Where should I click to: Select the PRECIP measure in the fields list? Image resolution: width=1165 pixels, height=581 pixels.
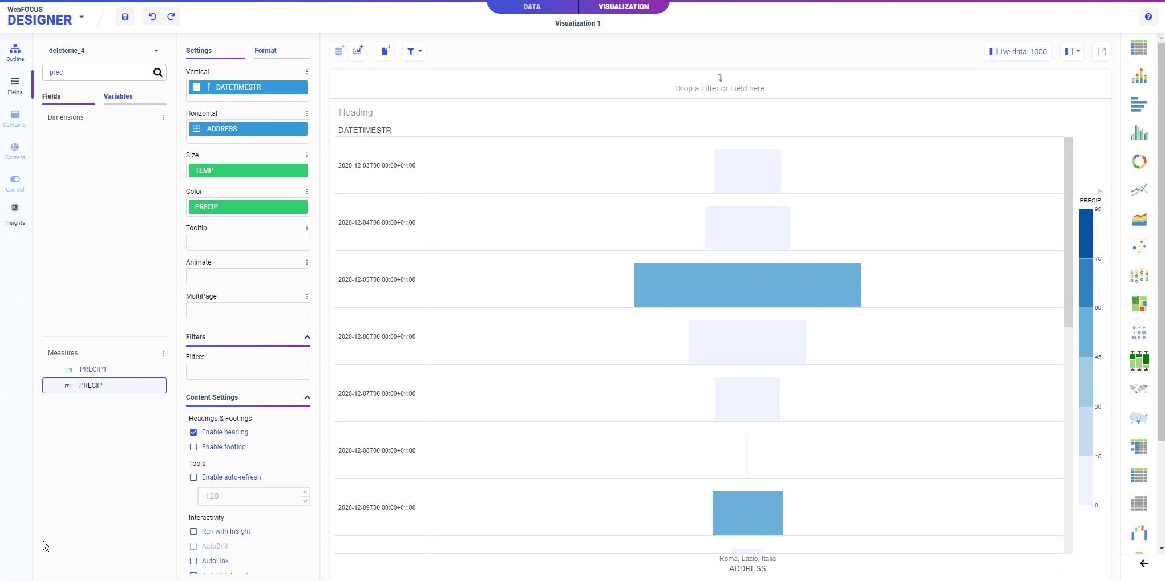click(91, 385)
